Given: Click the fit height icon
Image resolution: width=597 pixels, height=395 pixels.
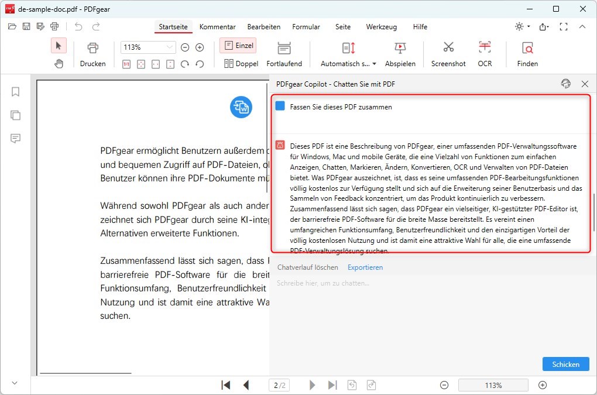Looking at the screenshot, I should click(x=170, y=64).
